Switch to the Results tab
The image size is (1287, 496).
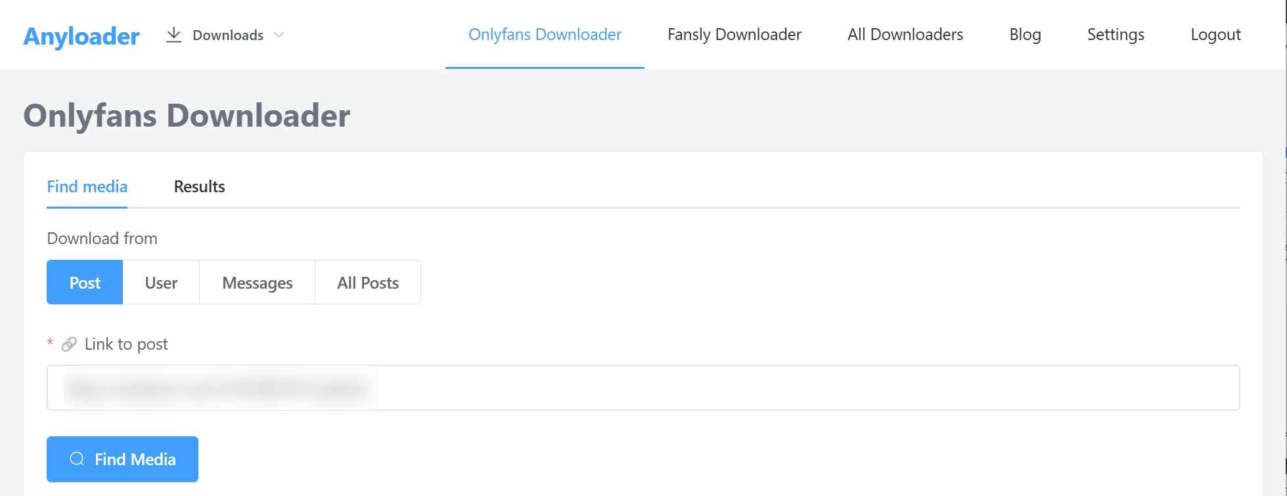(x=199, y=187)
